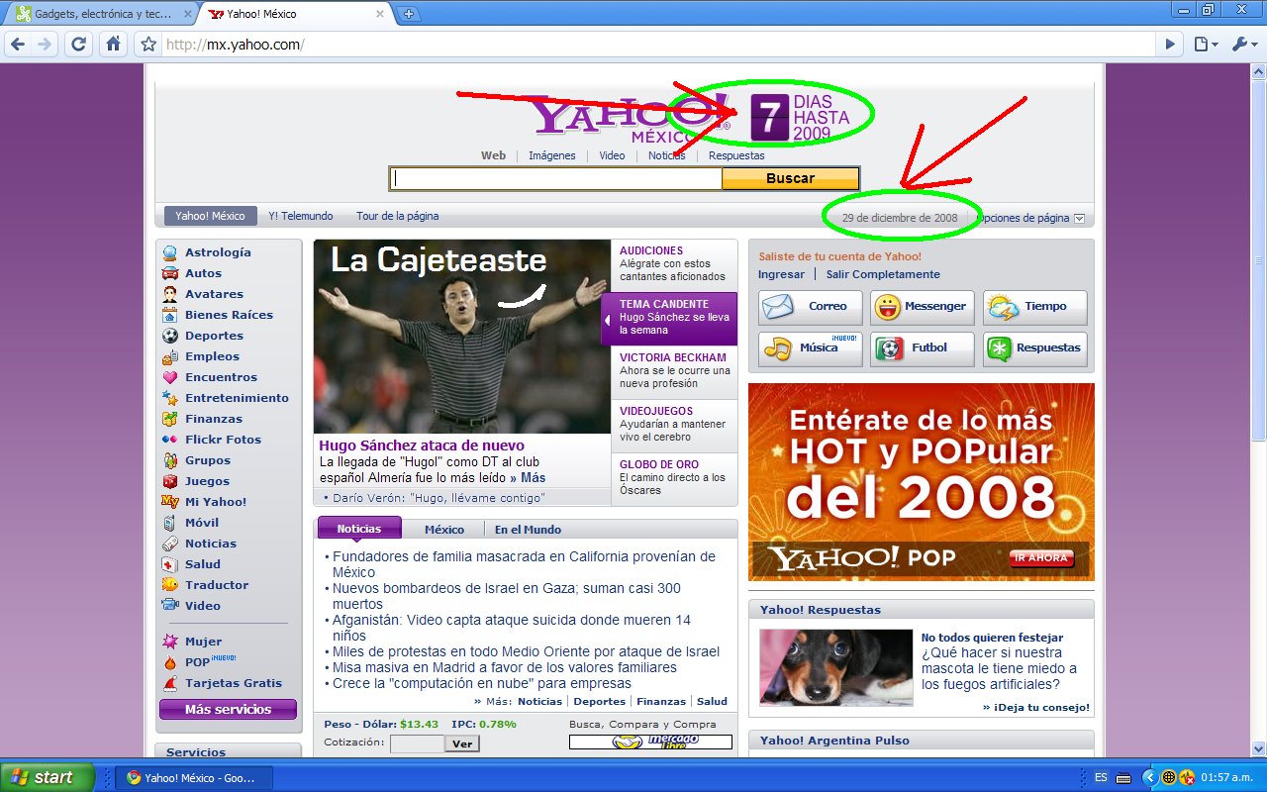Select the Victoria Beckham story
This screenshot has height=792, width=1267.
(674, 370)
